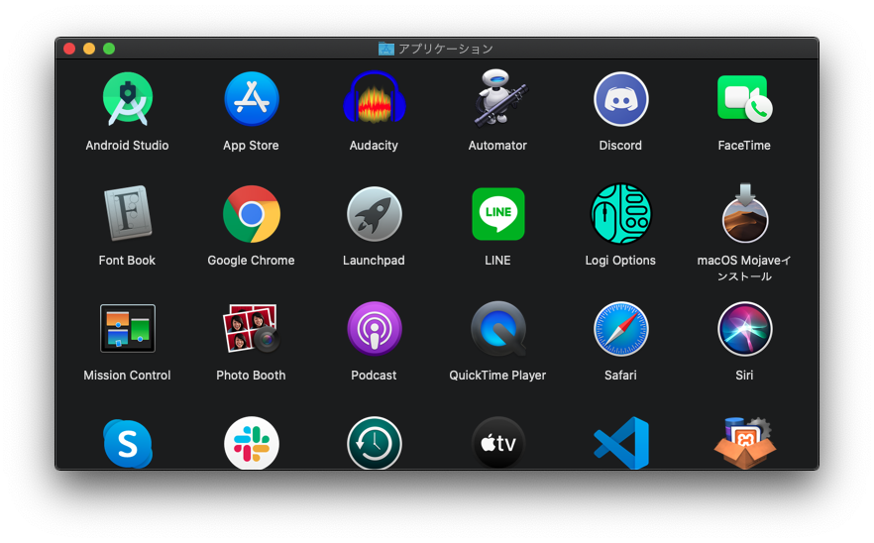The width and height of the screenshot is (874, 543).
Task: Click the Google Chrome label text
Action: [x=251, y=261]
